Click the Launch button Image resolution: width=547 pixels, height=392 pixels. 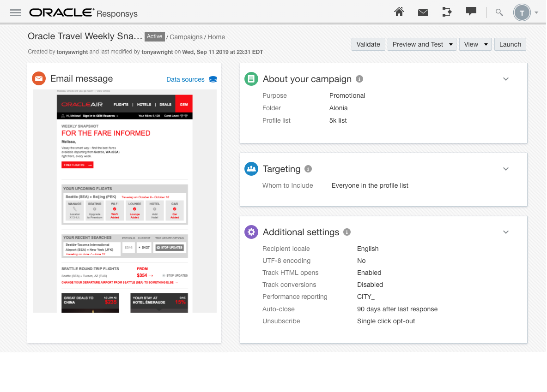coord(510,44)
